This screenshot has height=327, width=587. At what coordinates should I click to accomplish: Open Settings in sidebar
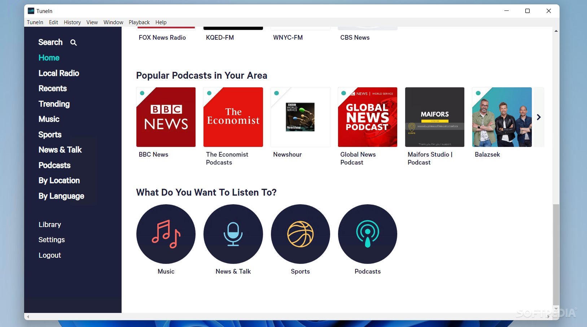pyautogui.click(x=52, y=240)
